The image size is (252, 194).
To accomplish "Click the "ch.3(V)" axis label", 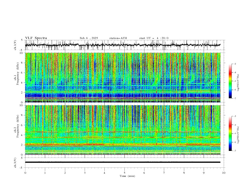I will click(15, 163).
